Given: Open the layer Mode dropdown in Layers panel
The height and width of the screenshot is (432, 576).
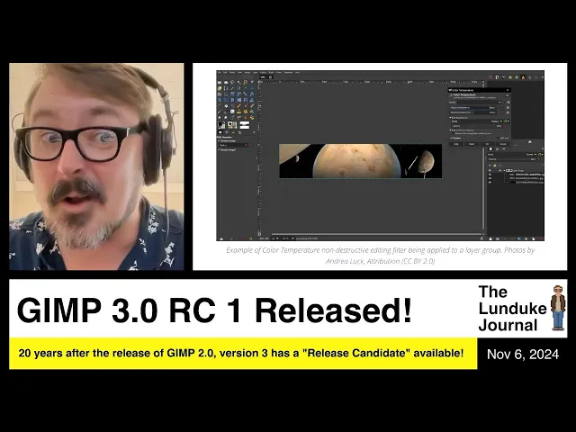Looking at the screenshot, I should click(512, 154).
